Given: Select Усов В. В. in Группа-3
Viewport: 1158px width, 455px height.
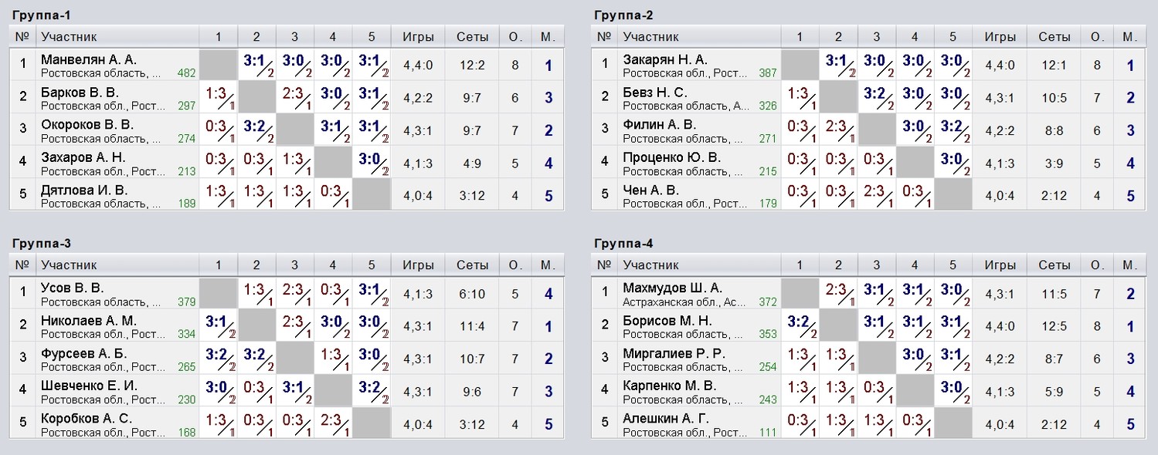Looking at the screenshot, I should click(72, 288).
